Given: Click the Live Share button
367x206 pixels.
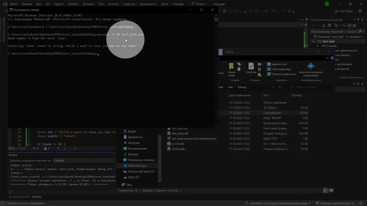Looking at the screenshot, I should pos(344,11).
